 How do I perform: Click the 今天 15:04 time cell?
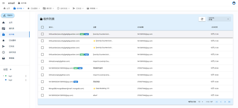point(214,95)
